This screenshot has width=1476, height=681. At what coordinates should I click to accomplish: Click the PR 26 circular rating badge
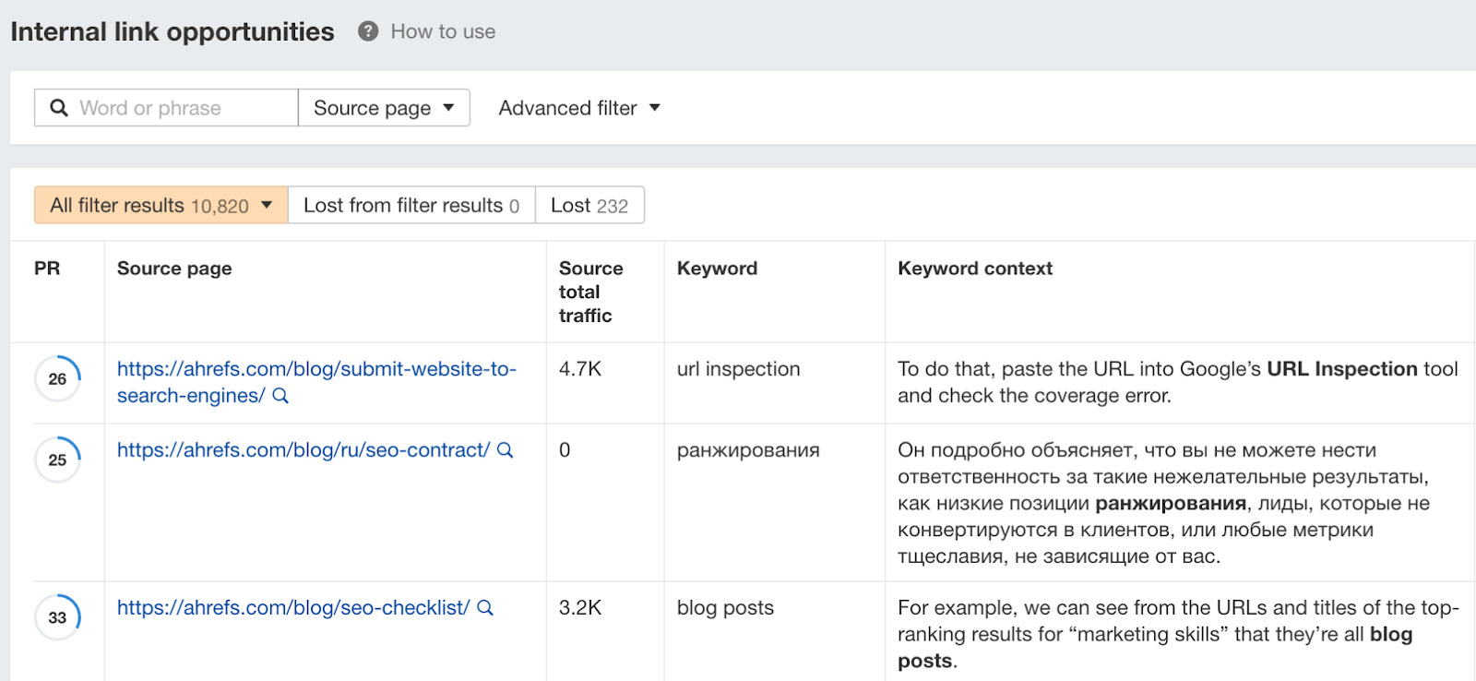(57, 378)
